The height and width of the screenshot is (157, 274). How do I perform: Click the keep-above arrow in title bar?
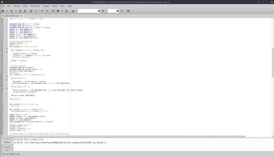click(x=259, y=2)
